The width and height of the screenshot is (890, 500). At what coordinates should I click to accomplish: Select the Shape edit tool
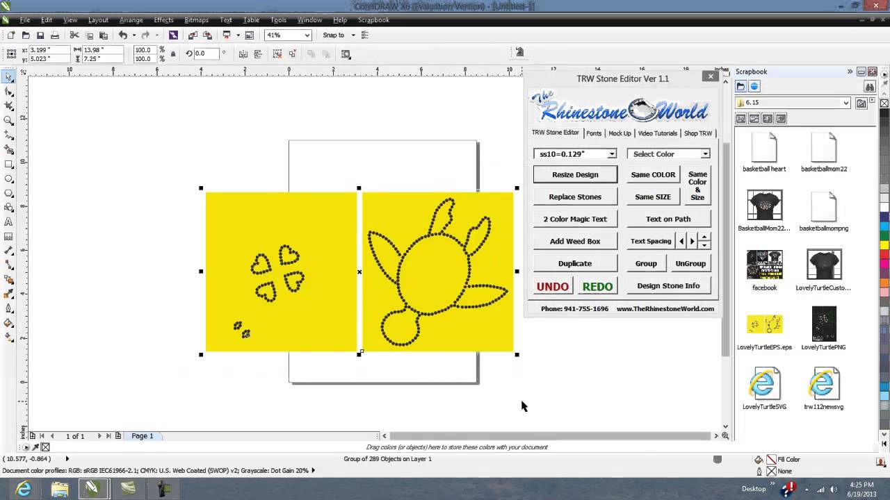tap(9, 92)
